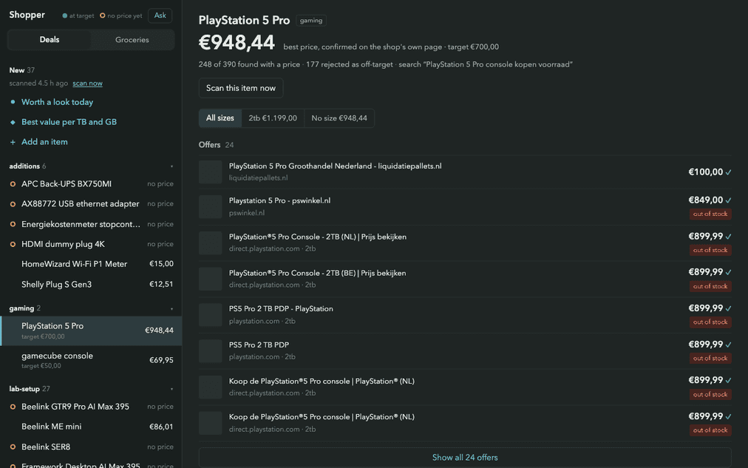
Task: Select Beelink GTR9 Pro AI Max 395
Action: pos(91,407)
